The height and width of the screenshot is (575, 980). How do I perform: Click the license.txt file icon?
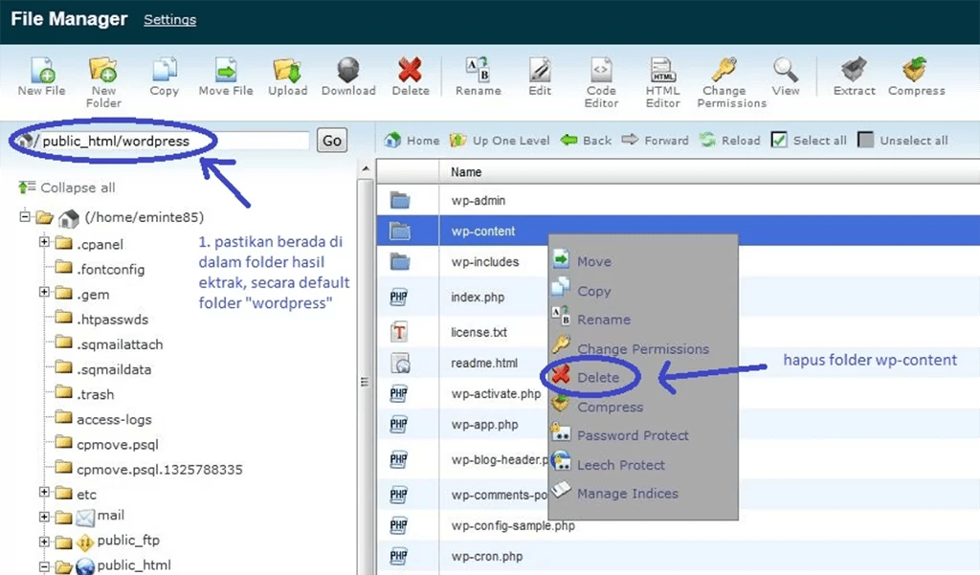coord(399,332)
